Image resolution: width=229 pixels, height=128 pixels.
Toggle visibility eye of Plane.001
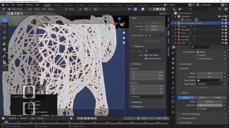pyautogui.click(x=223, y=30)
